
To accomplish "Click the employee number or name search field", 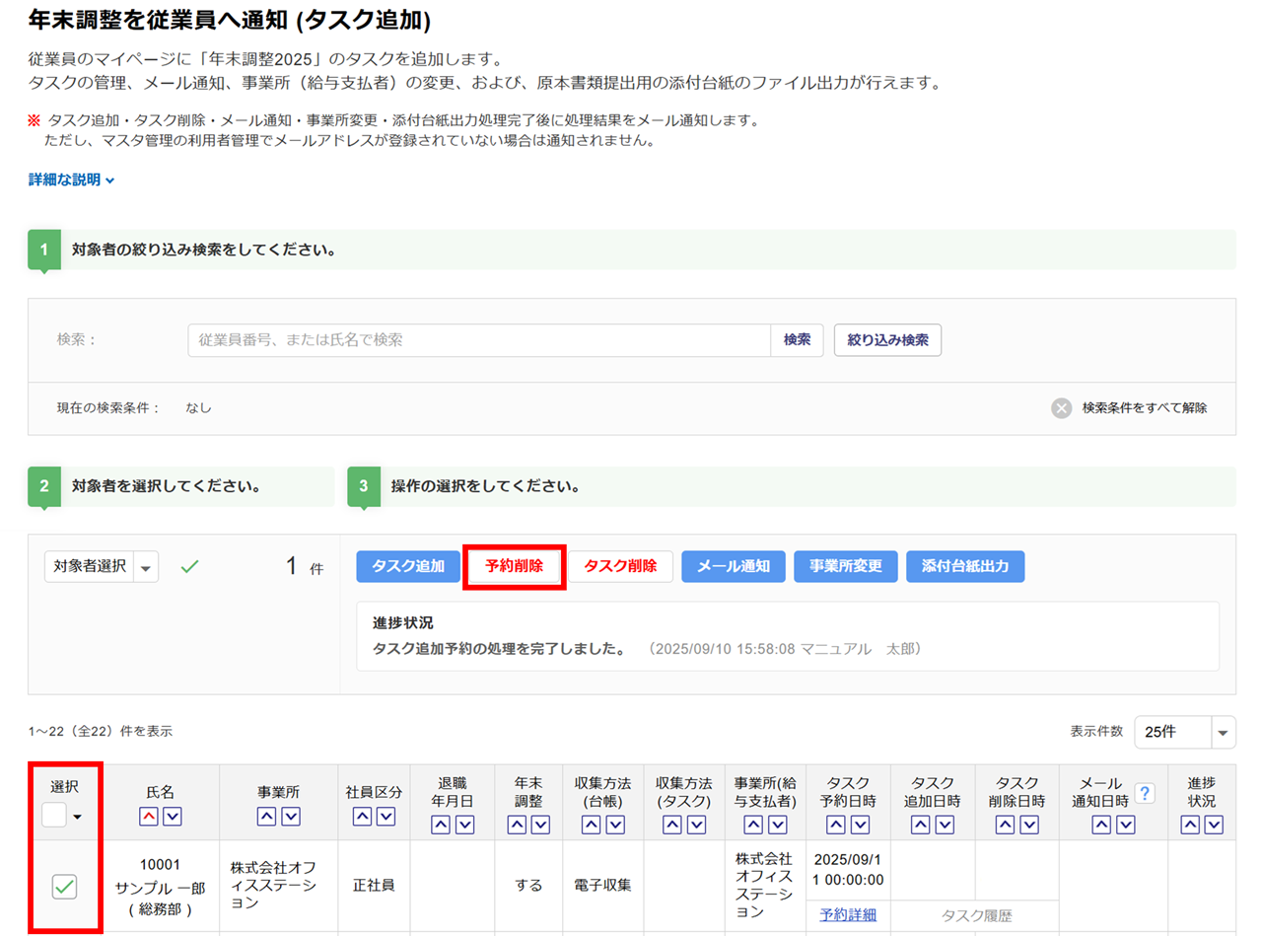I will 479,339.
